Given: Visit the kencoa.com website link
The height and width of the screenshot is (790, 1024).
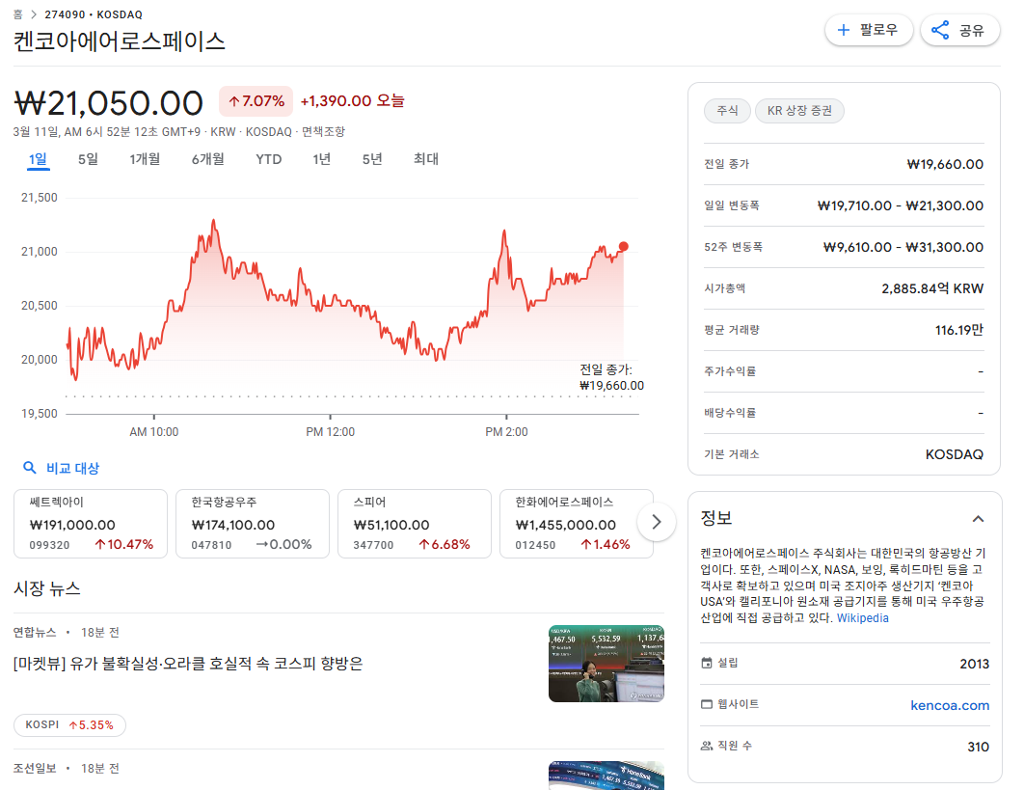Looking at the screenshot, I should tap(950, 705).
